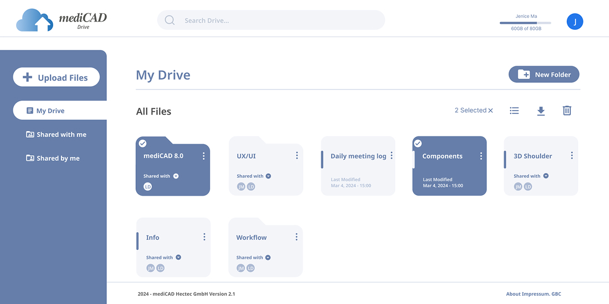Click the footer version text
The width and height of the screenshot is (609, 304).
click(186, 294)
